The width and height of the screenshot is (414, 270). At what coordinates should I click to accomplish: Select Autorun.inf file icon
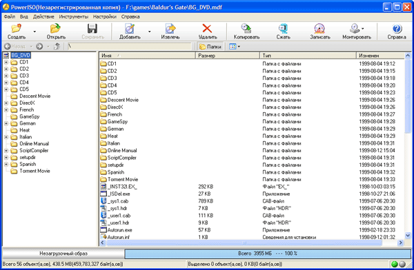click(103, 237)
